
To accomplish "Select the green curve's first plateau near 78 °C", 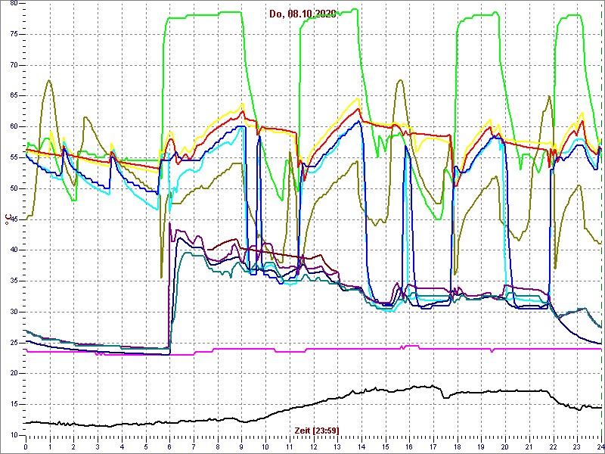I will click(204, 13).
